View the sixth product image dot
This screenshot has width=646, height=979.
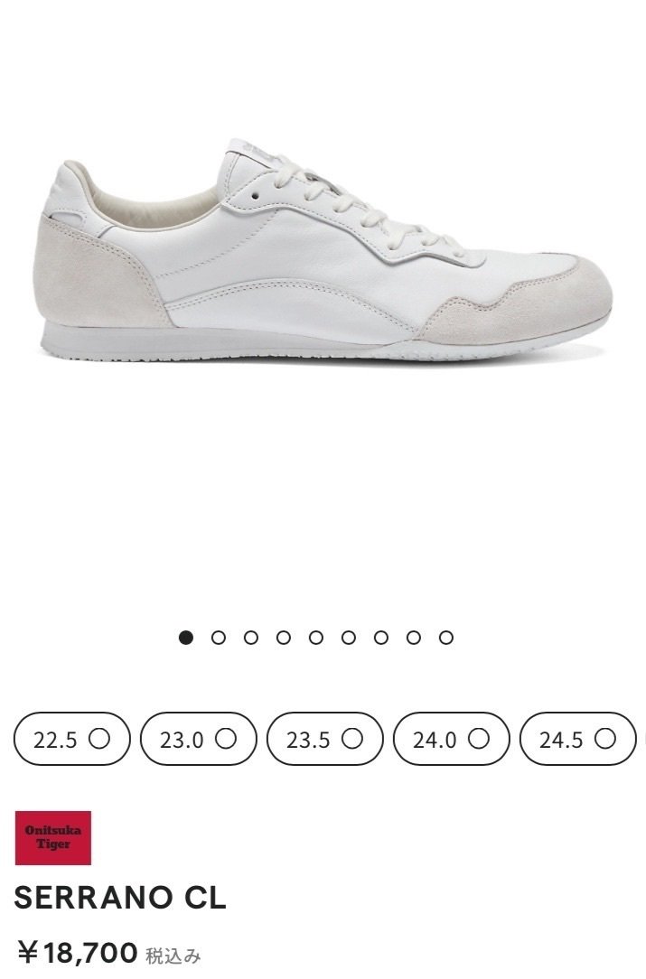(x=348, y=638)
